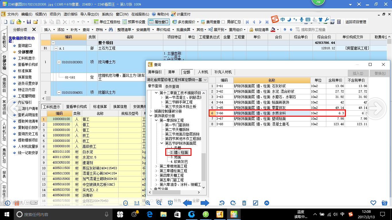Click the 返回项目管理 button
The image size is (392, 220).
(356, 22)
